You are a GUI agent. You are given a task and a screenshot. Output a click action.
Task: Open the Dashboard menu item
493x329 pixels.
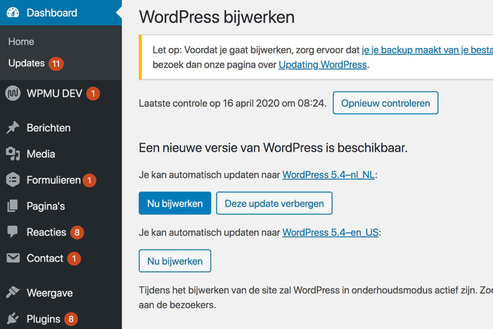61,13
